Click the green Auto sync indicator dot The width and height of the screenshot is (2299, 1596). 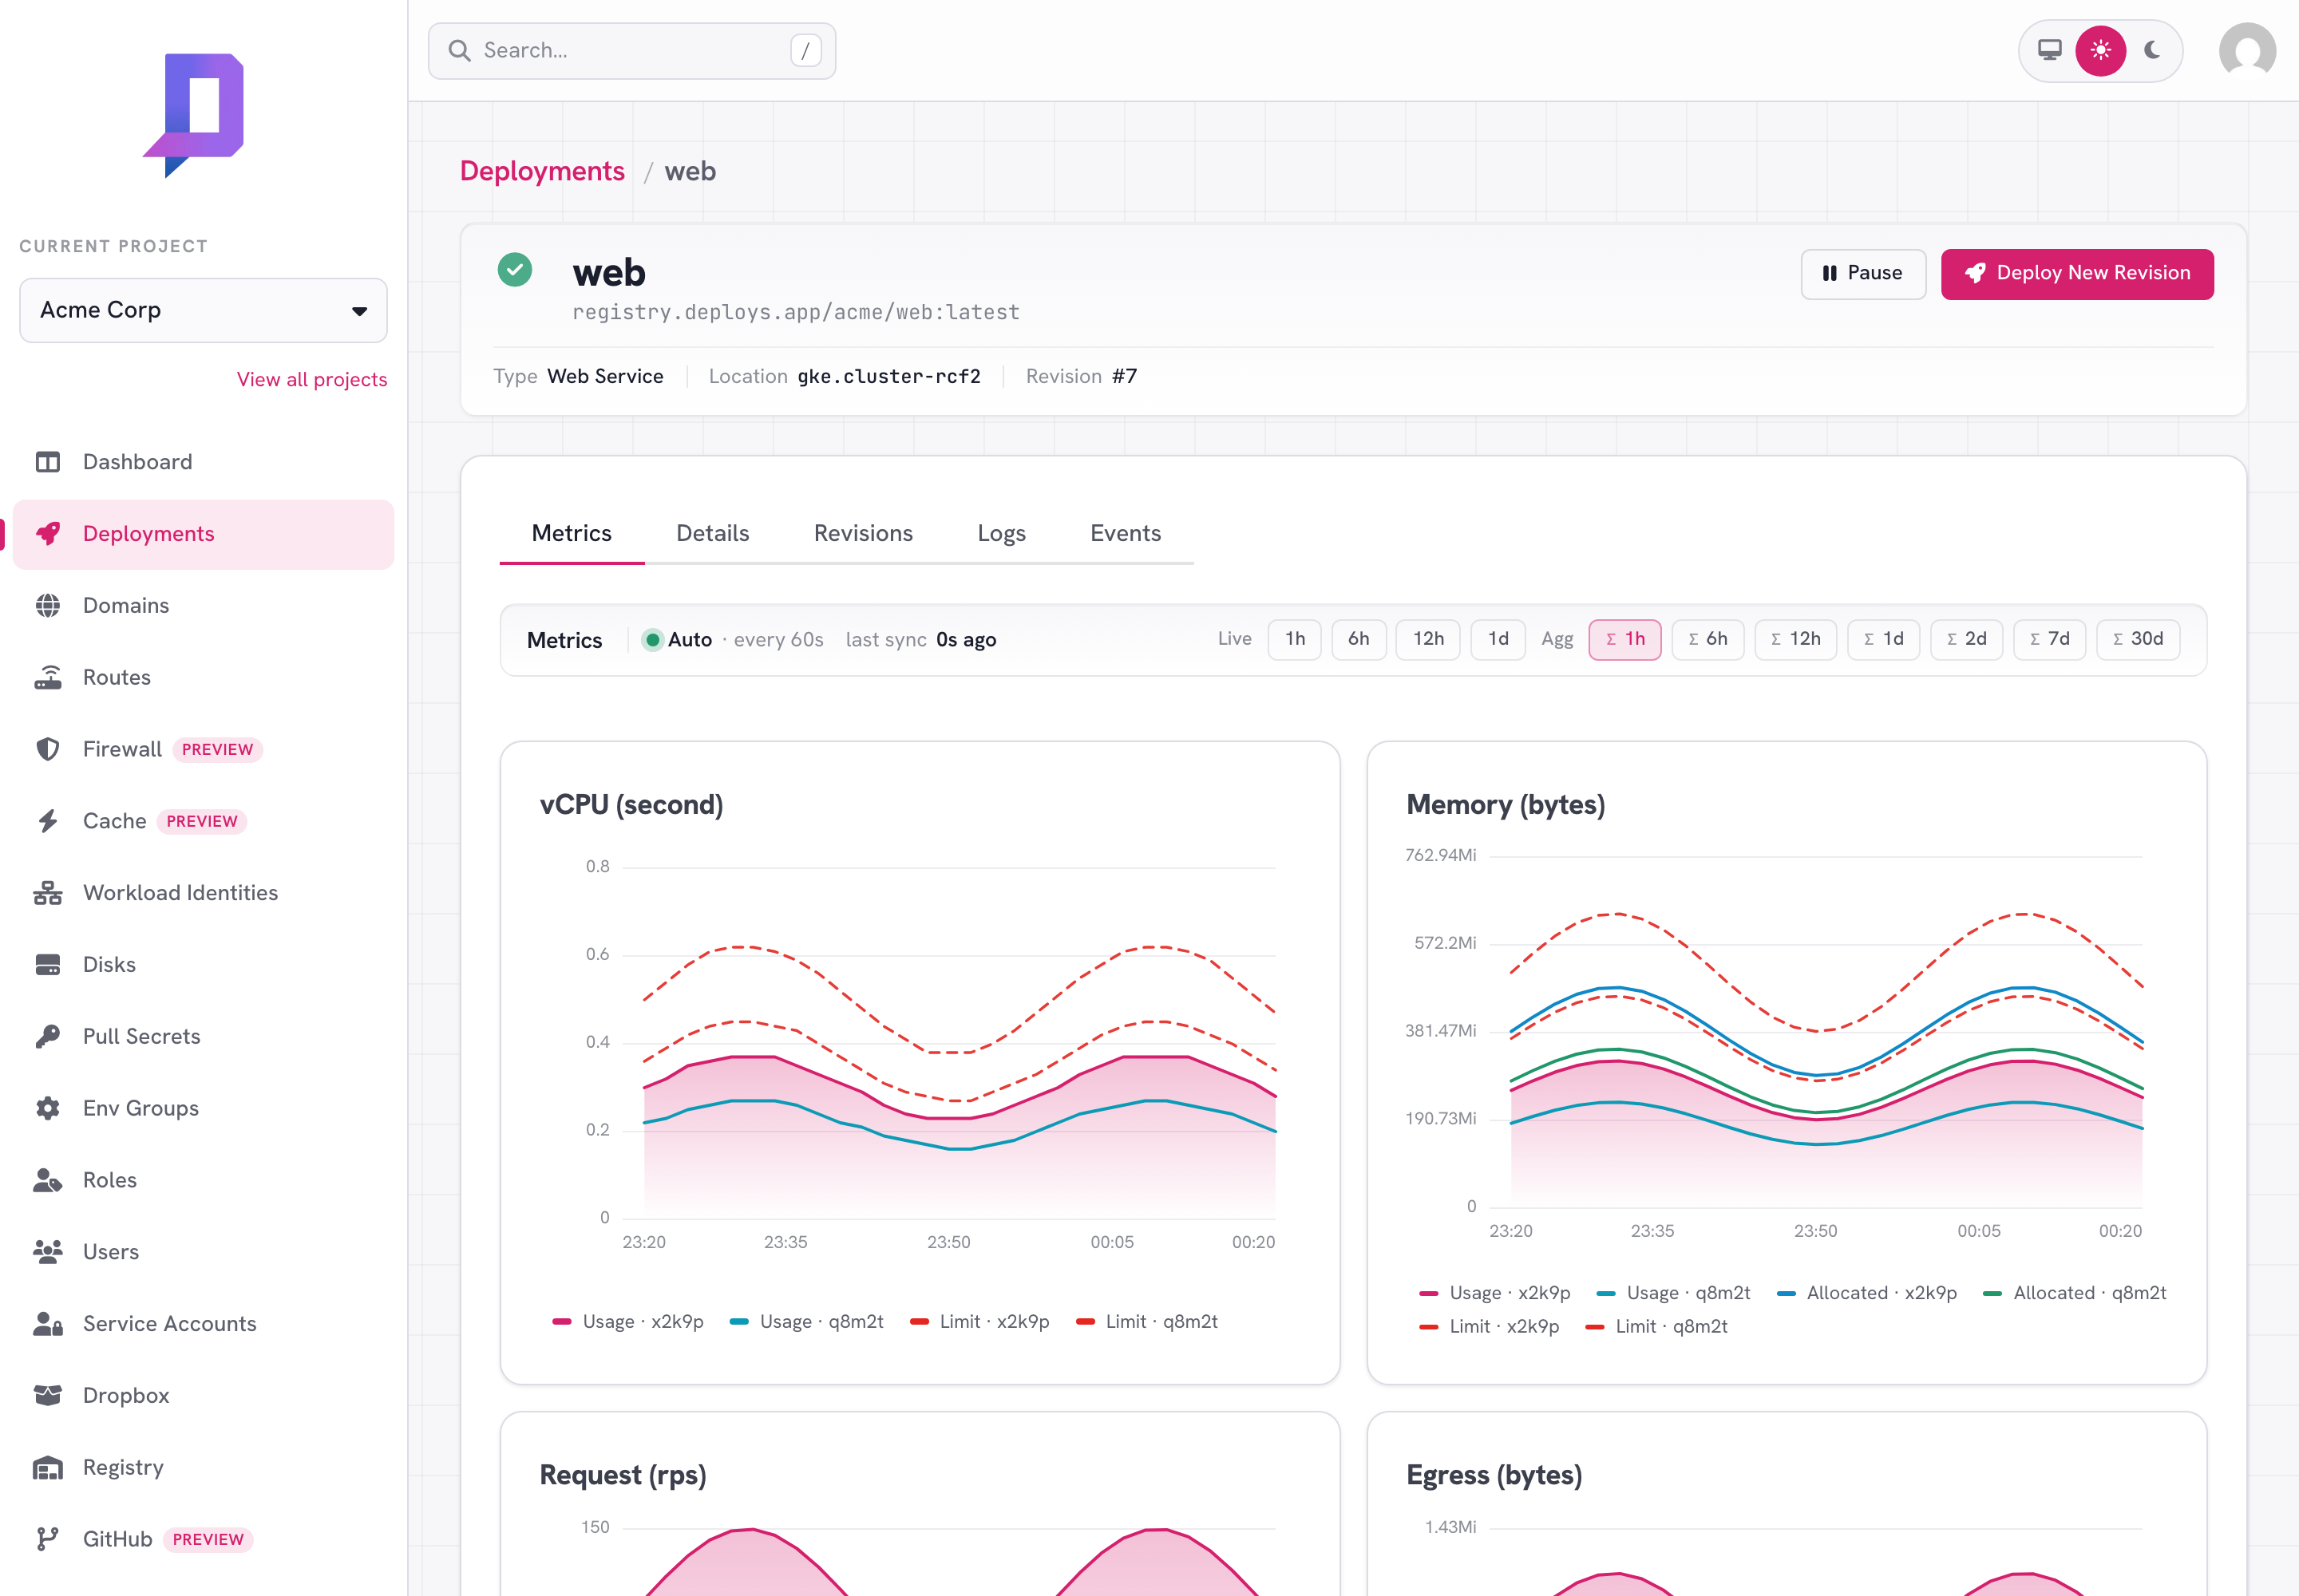tap(652, 640)
